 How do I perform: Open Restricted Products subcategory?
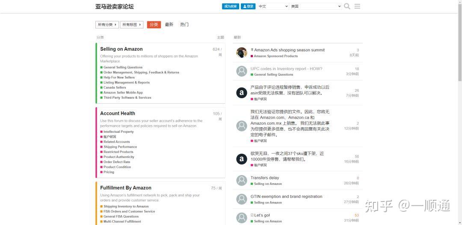click(x=118, y=152)
